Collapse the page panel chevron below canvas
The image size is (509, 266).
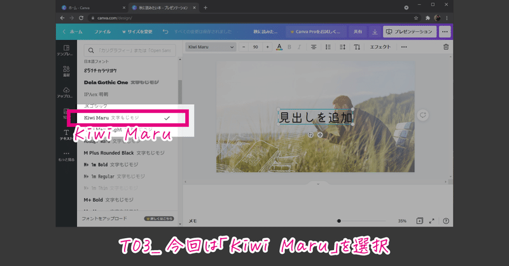[x=318, y=183]
